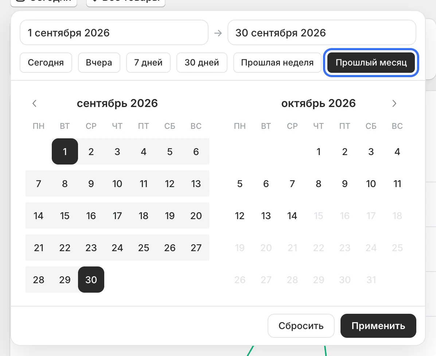Screen dimensions: 436x356
Task: Click the "сентябрь 2026" month title
Action: pos(117,103)
